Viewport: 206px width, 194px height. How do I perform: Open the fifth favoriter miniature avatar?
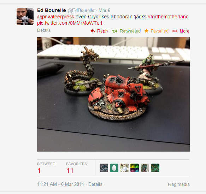coord(145,168)
